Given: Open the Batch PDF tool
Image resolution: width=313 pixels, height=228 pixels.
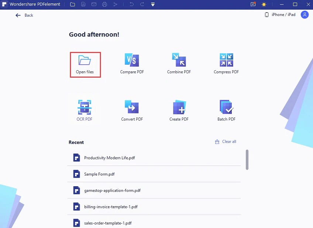Looking at the screenshot, I should click(x=226, y=110).
